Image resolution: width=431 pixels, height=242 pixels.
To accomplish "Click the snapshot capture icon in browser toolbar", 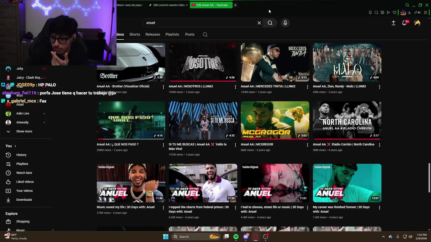I will click(x=376, y=12).
